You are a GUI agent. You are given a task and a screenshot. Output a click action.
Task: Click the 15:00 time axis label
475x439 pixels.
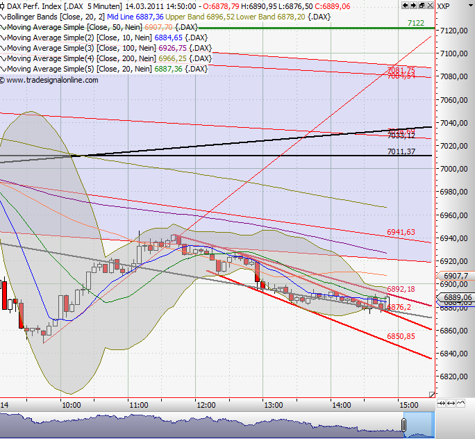(408, 405)
